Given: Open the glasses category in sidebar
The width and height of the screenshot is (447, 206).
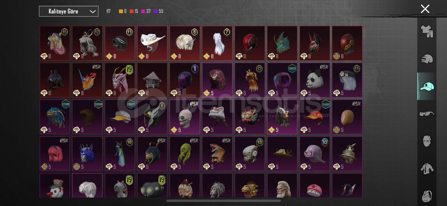Looking at the screenshot, I should point(427,113).
